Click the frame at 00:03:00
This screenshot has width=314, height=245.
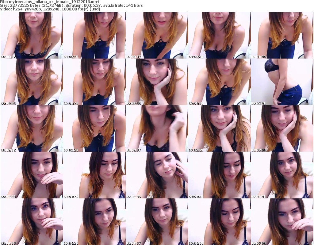282,128
